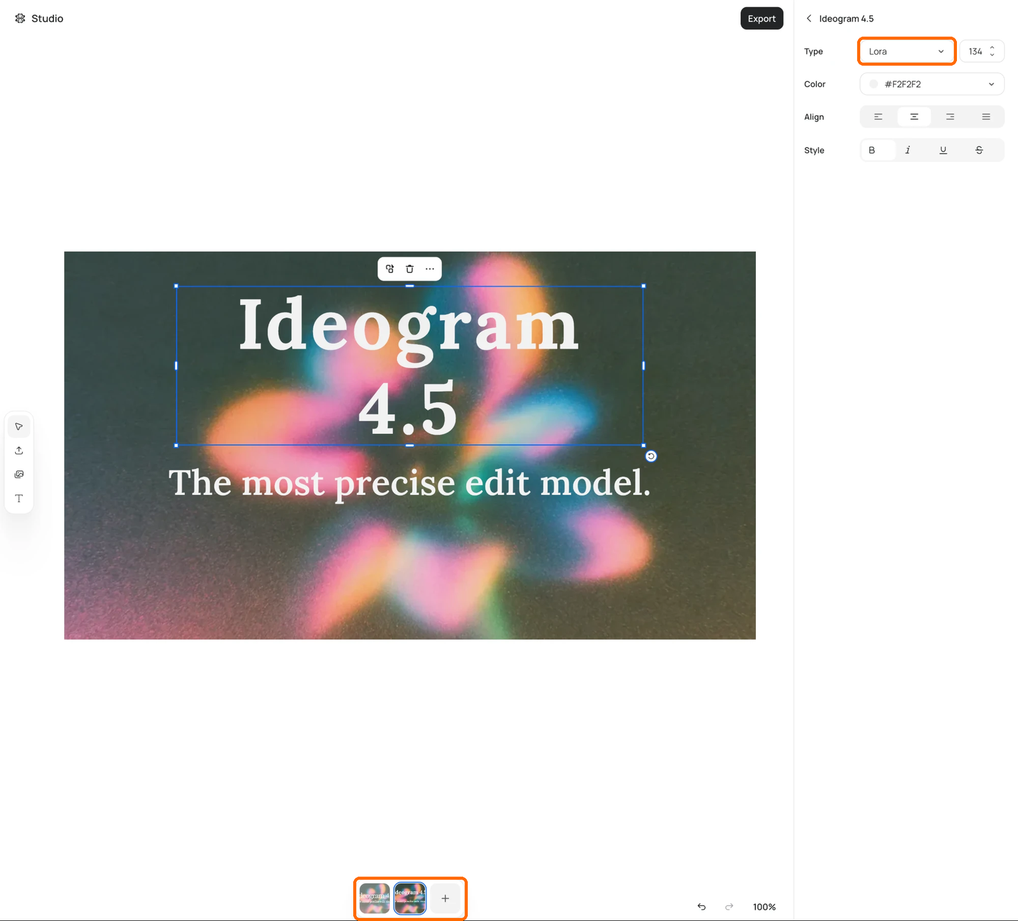1018x921 pixels.
Task: Select the Text tool
Action: pos(19,498)
